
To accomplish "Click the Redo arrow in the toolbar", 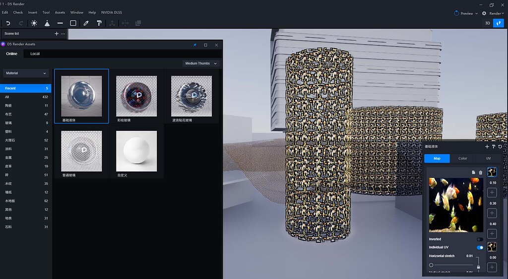I will [x=21, y=23].
